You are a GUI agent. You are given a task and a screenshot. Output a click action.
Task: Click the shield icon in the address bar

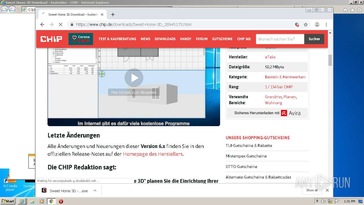point(297,24)
